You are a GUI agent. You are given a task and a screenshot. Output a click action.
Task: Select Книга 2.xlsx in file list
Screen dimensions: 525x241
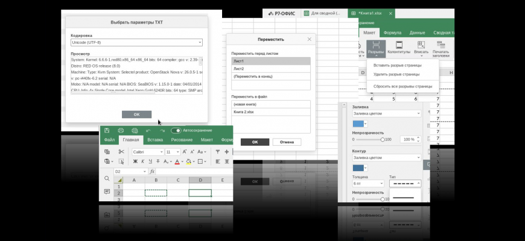tap(271, 112)
